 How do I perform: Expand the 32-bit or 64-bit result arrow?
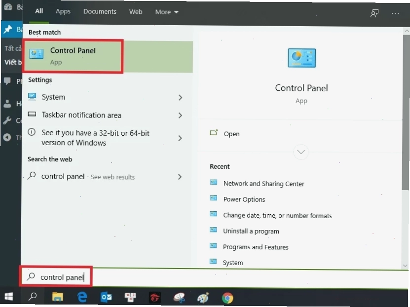(180, 138)
